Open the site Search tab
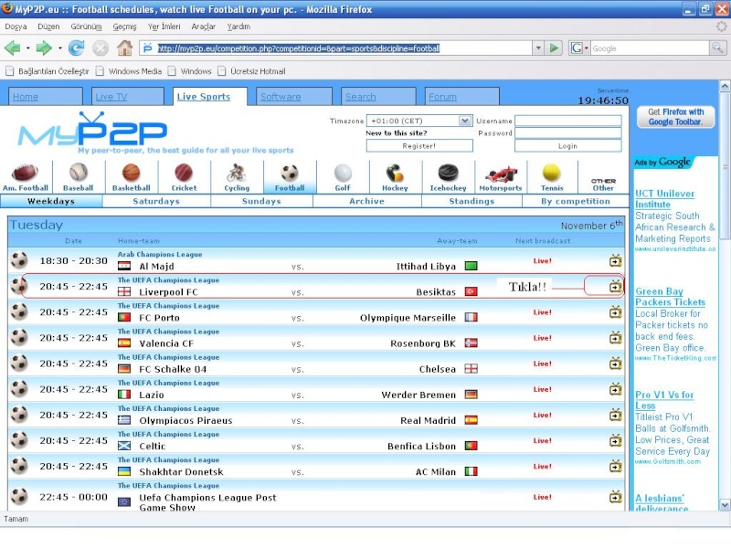Screen dimensions: 731x548 (x=378, y=97)
